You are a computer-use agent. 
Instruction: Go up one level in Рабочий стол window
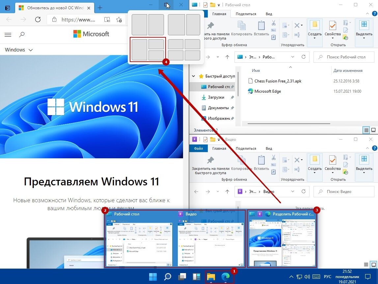(227, 57)
